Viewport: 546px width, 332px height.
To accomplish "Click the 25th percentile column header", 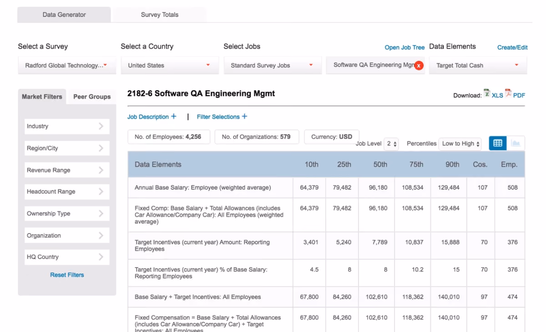I will coord(344,164).
